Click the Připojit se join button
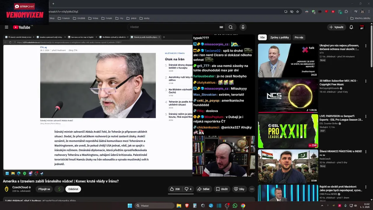 pyautogui.click(x=44, y=189)
